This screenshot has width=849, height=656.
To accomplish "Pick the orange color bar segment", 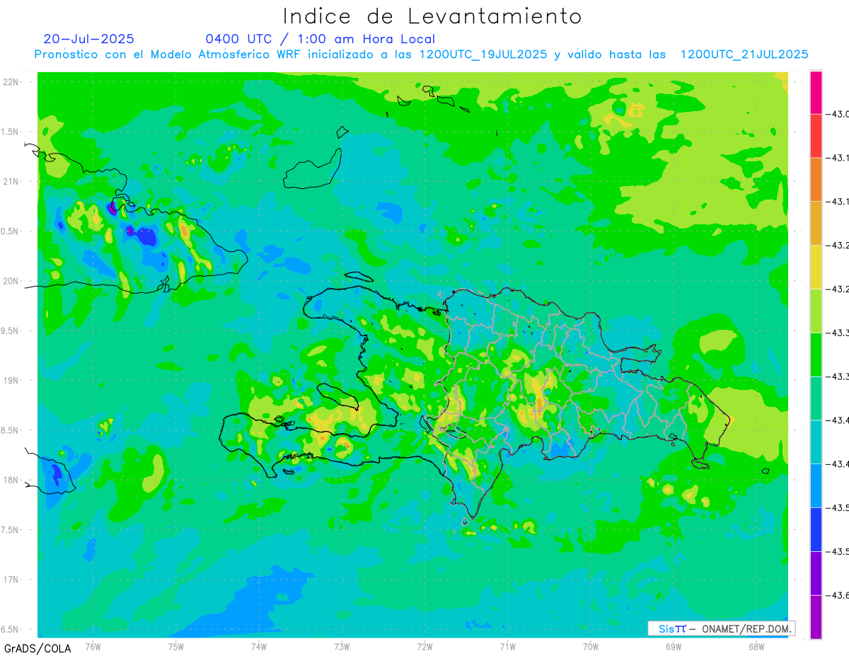I will 816,180.
